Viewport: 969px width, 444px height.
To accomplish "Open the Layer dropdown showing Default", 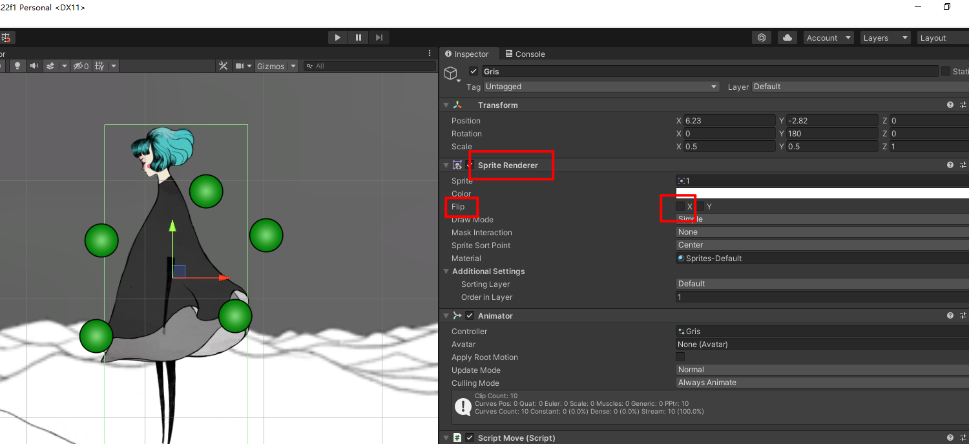I will tap(860, 87).
